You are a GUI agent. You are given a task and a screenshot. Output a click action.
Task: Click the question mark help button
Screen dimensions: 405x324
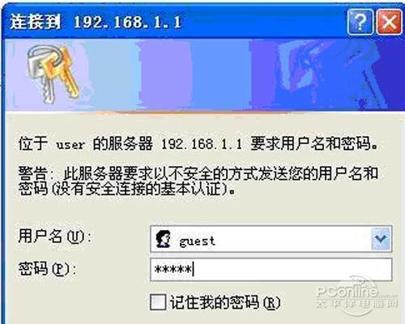pos(360,22)
